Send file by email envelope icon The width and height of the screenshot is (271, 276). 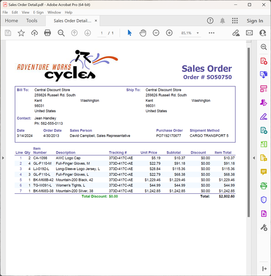[x=249, y=33]
